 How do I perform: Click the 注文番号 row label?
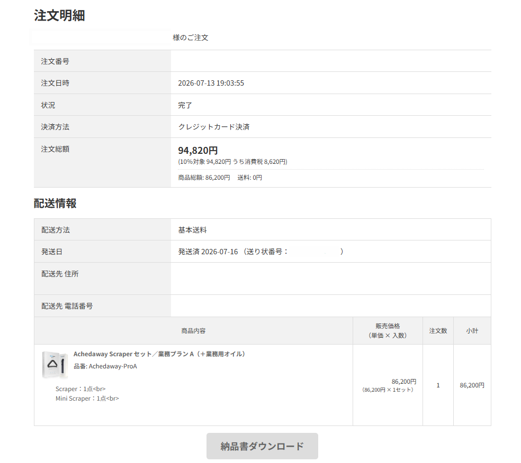coord(55,61)
